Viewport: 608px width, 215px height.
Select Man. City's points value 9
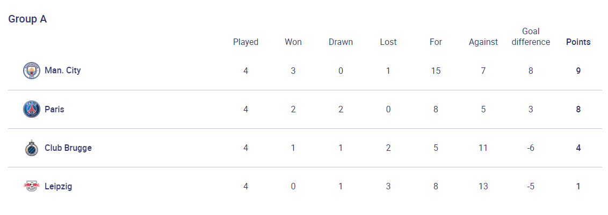tap(578, 71)
